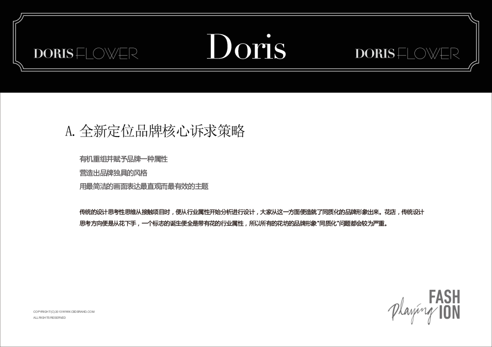Image resolution: width=492 pixels, height=347 pixels.
Task: Click the heading A. 全新定位品牌核心诉求策略
Action: click(155, 131)
